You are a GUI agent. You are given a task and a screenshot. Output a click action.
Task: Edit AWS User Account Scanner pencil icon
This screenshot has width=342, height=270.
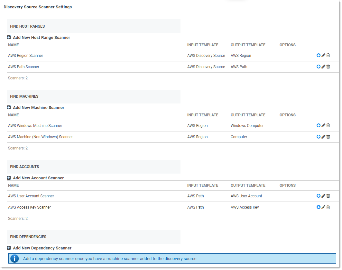[x=323, y=196]
